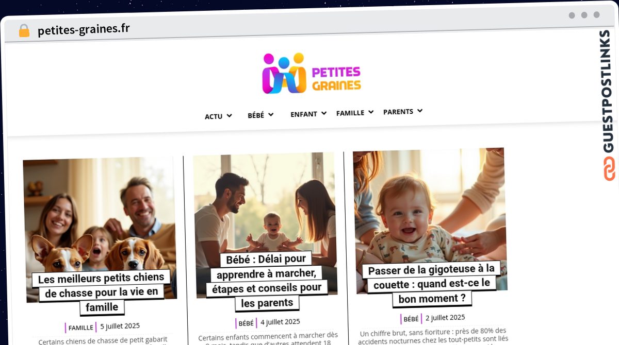Click the Guestpostlinks chain-link icon

[x=609, y=168]
